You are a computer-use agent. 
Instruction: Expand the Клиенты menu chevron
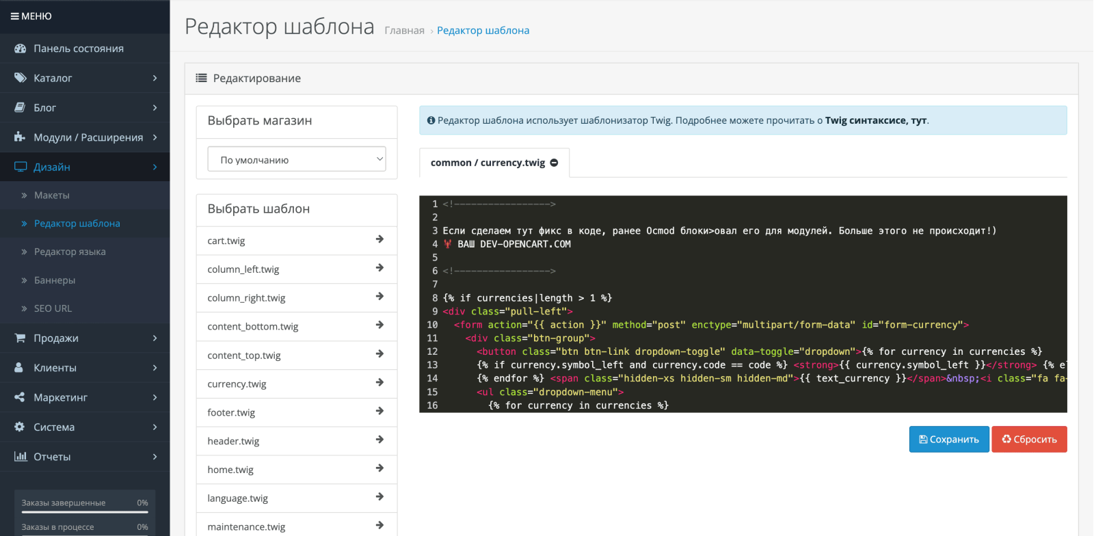[155, 368]
